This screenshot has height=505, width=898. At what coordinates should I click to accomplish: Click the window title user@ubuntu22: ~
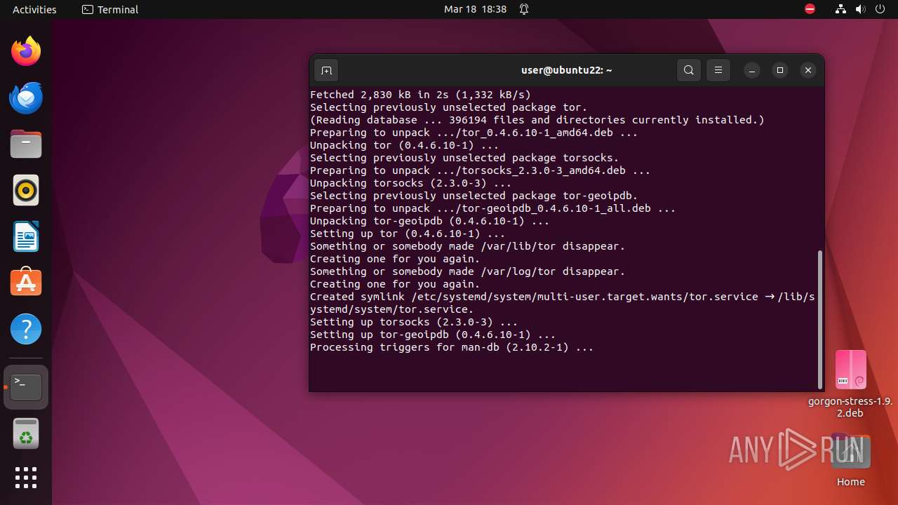pyautogui.click(x=566, y=70)
